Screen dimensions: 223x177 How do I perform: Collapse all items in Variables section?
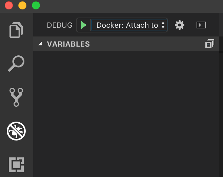tap(210, 44)
